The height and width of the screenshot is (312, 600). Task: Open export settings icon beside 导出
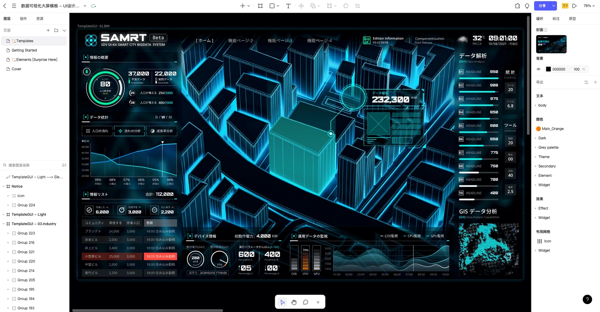point(586,82)
